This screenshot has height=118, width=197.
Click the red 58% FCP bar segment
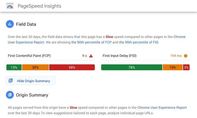[x=72, y=67]
